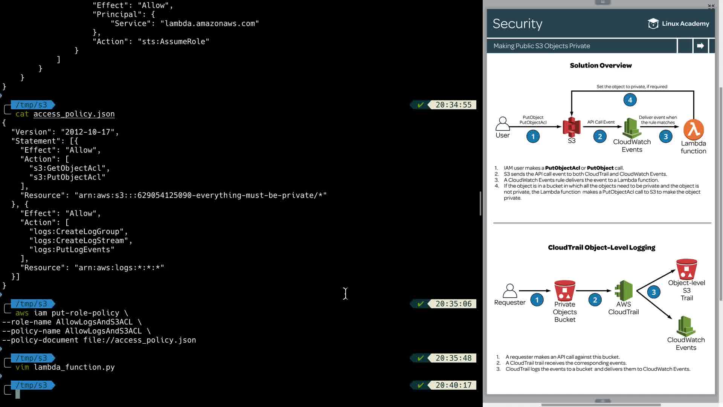Click the top drag handle of side panel

pyautogui.click(x=602, y=2)
